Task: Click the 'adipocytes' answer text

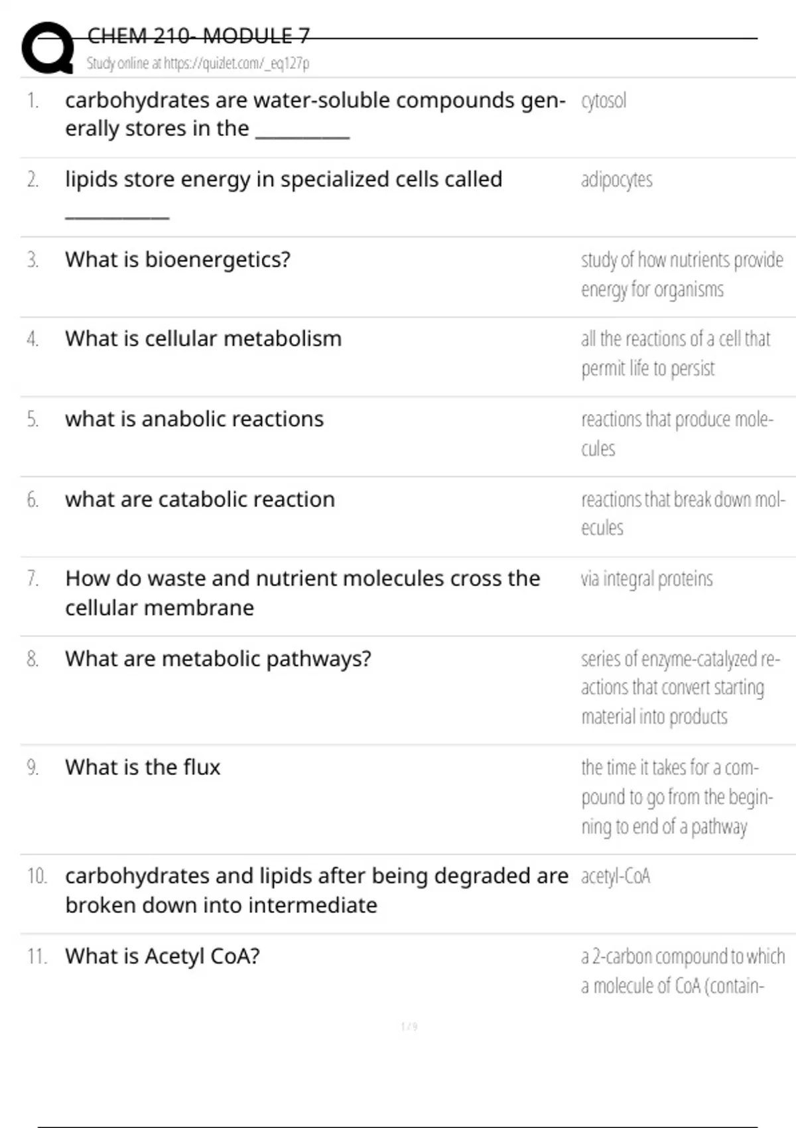Action: [616, 180]
